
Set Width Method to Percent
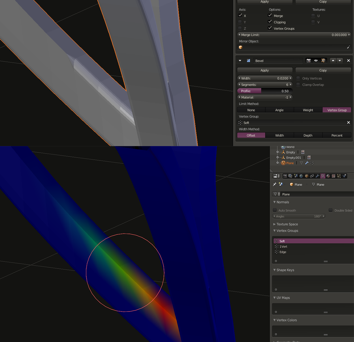coord(337,135)
